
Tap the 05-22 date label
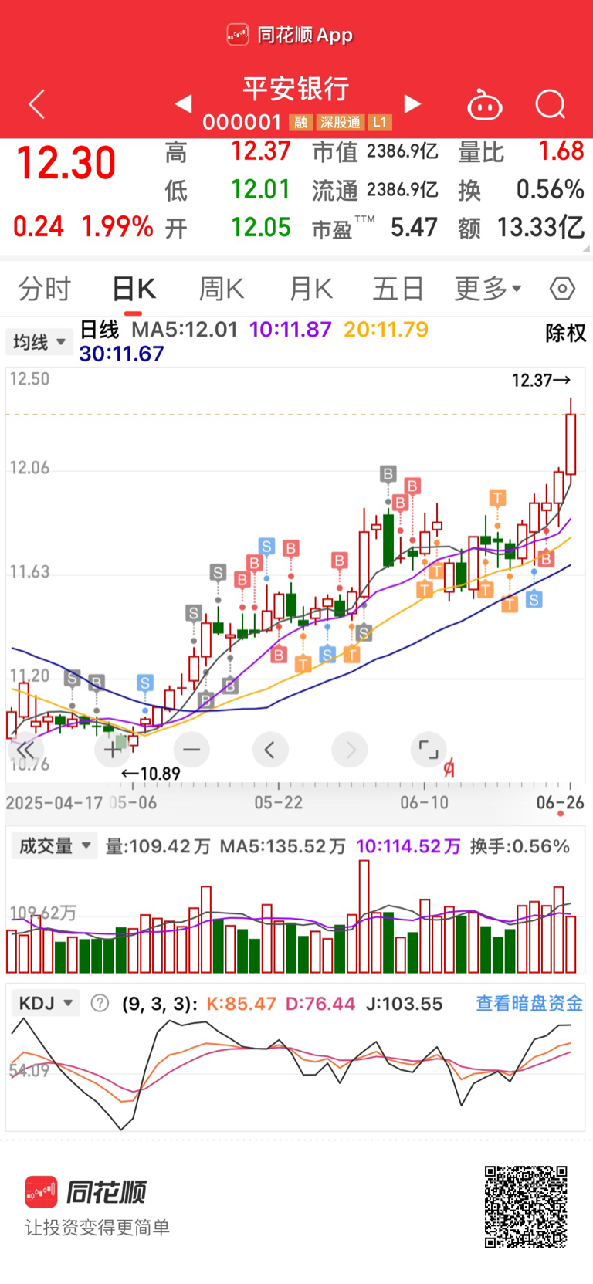tap(279, 803)
